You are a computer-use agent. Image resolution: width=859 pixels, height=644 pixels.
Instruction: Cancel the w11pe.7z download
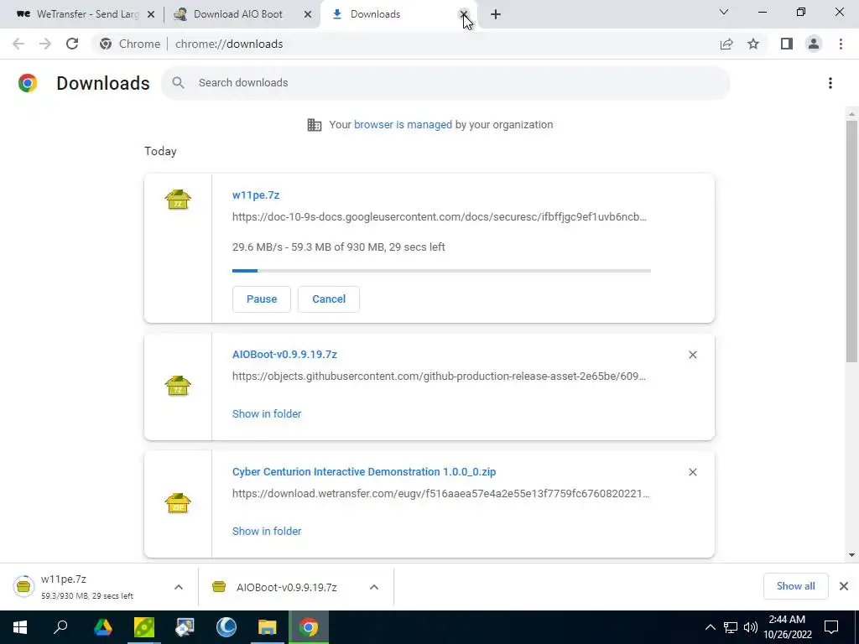(x=329, y=299)
